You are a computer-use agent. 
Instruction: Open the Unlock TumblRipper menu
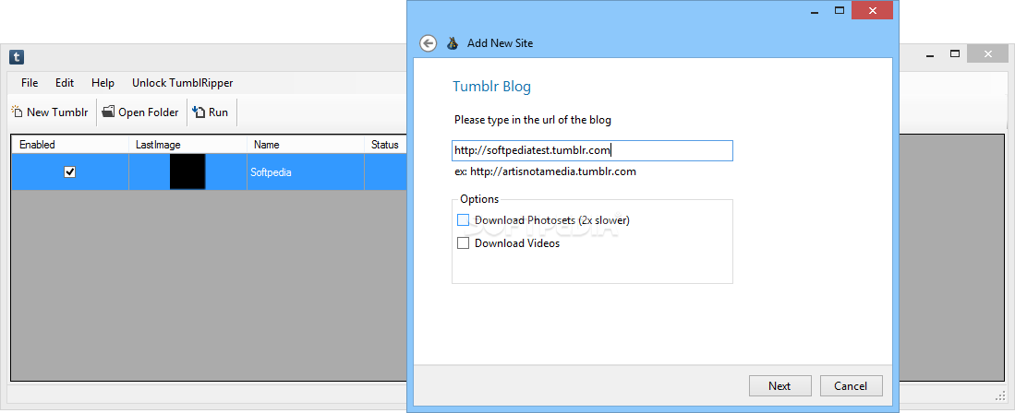183,83
